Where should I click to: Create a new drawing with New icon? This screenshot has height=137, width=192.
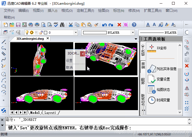coord(5,25)
